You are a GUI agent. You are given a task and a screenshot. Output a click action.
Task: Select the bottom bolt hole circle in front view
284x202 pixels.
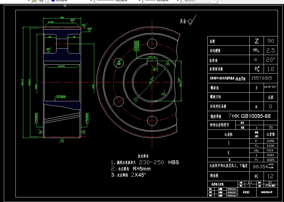click(x=152, y=121)
